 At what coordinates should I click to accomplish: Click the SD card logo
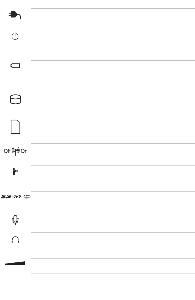pyautogui.click(x=6, y=196)
